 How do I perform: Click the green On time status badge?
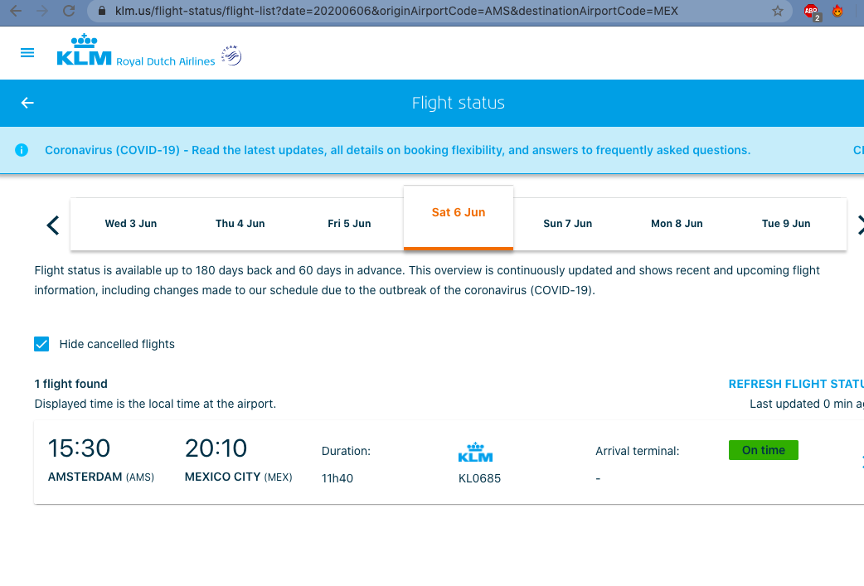[x=763, y=450]
